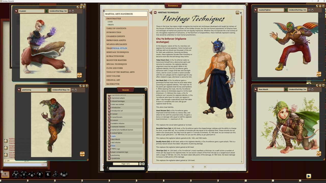Viewport: 326px width, 183px height.
Task: Click the lock icon on Heritage Techniques page
Action: point(241,12)
